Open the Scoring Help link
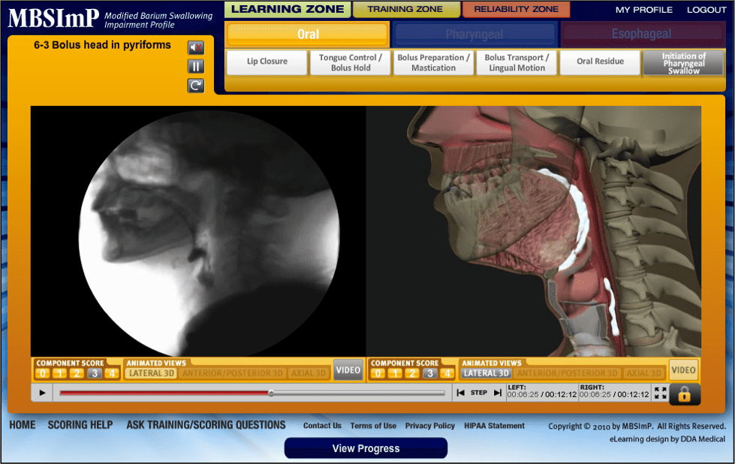This screenshot has width=735, height=464. tap(80, 425)
